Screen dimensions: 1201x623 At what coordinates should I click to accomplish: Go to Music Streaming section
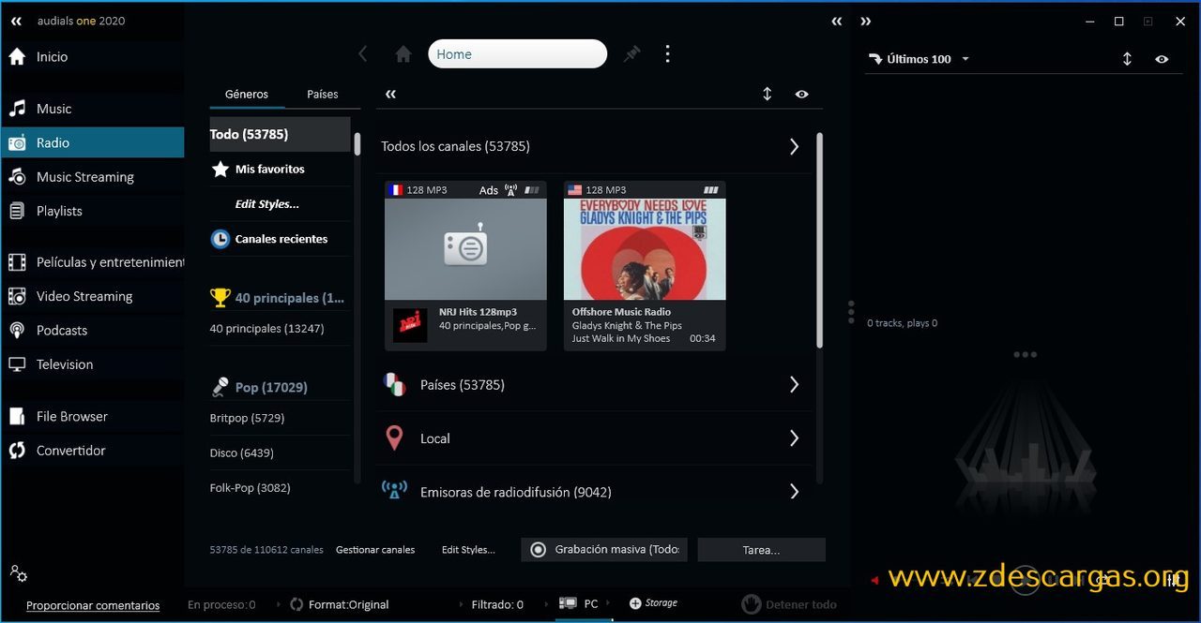(92, 177)
